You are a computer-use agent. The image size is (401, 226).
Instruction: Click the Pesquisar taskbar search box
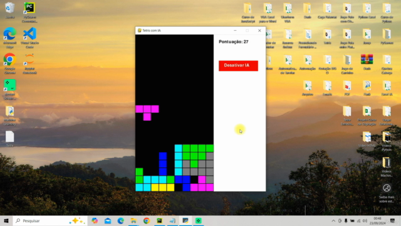pyautogui.click(x=50, y=220)
